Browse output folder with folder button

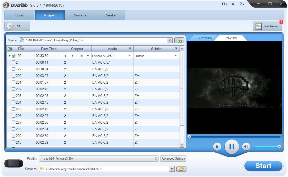(x=181, y=169)
